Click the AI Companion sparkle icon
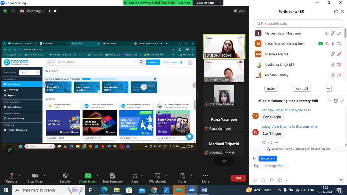 pyautogui.click(x=13, y=11)
